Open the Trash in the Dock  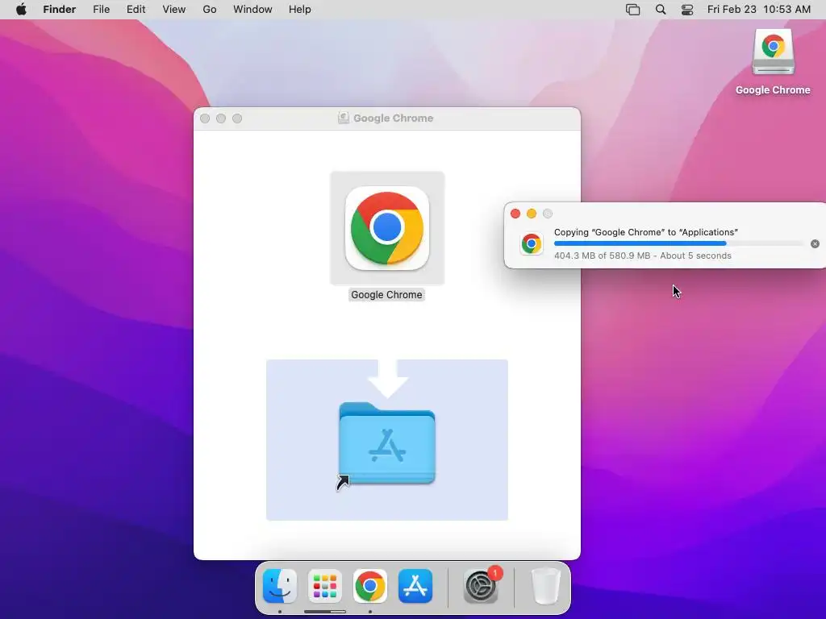546,586
